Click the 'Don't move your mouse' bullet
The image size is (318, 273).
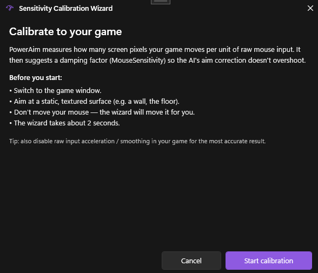pos(102,112)
